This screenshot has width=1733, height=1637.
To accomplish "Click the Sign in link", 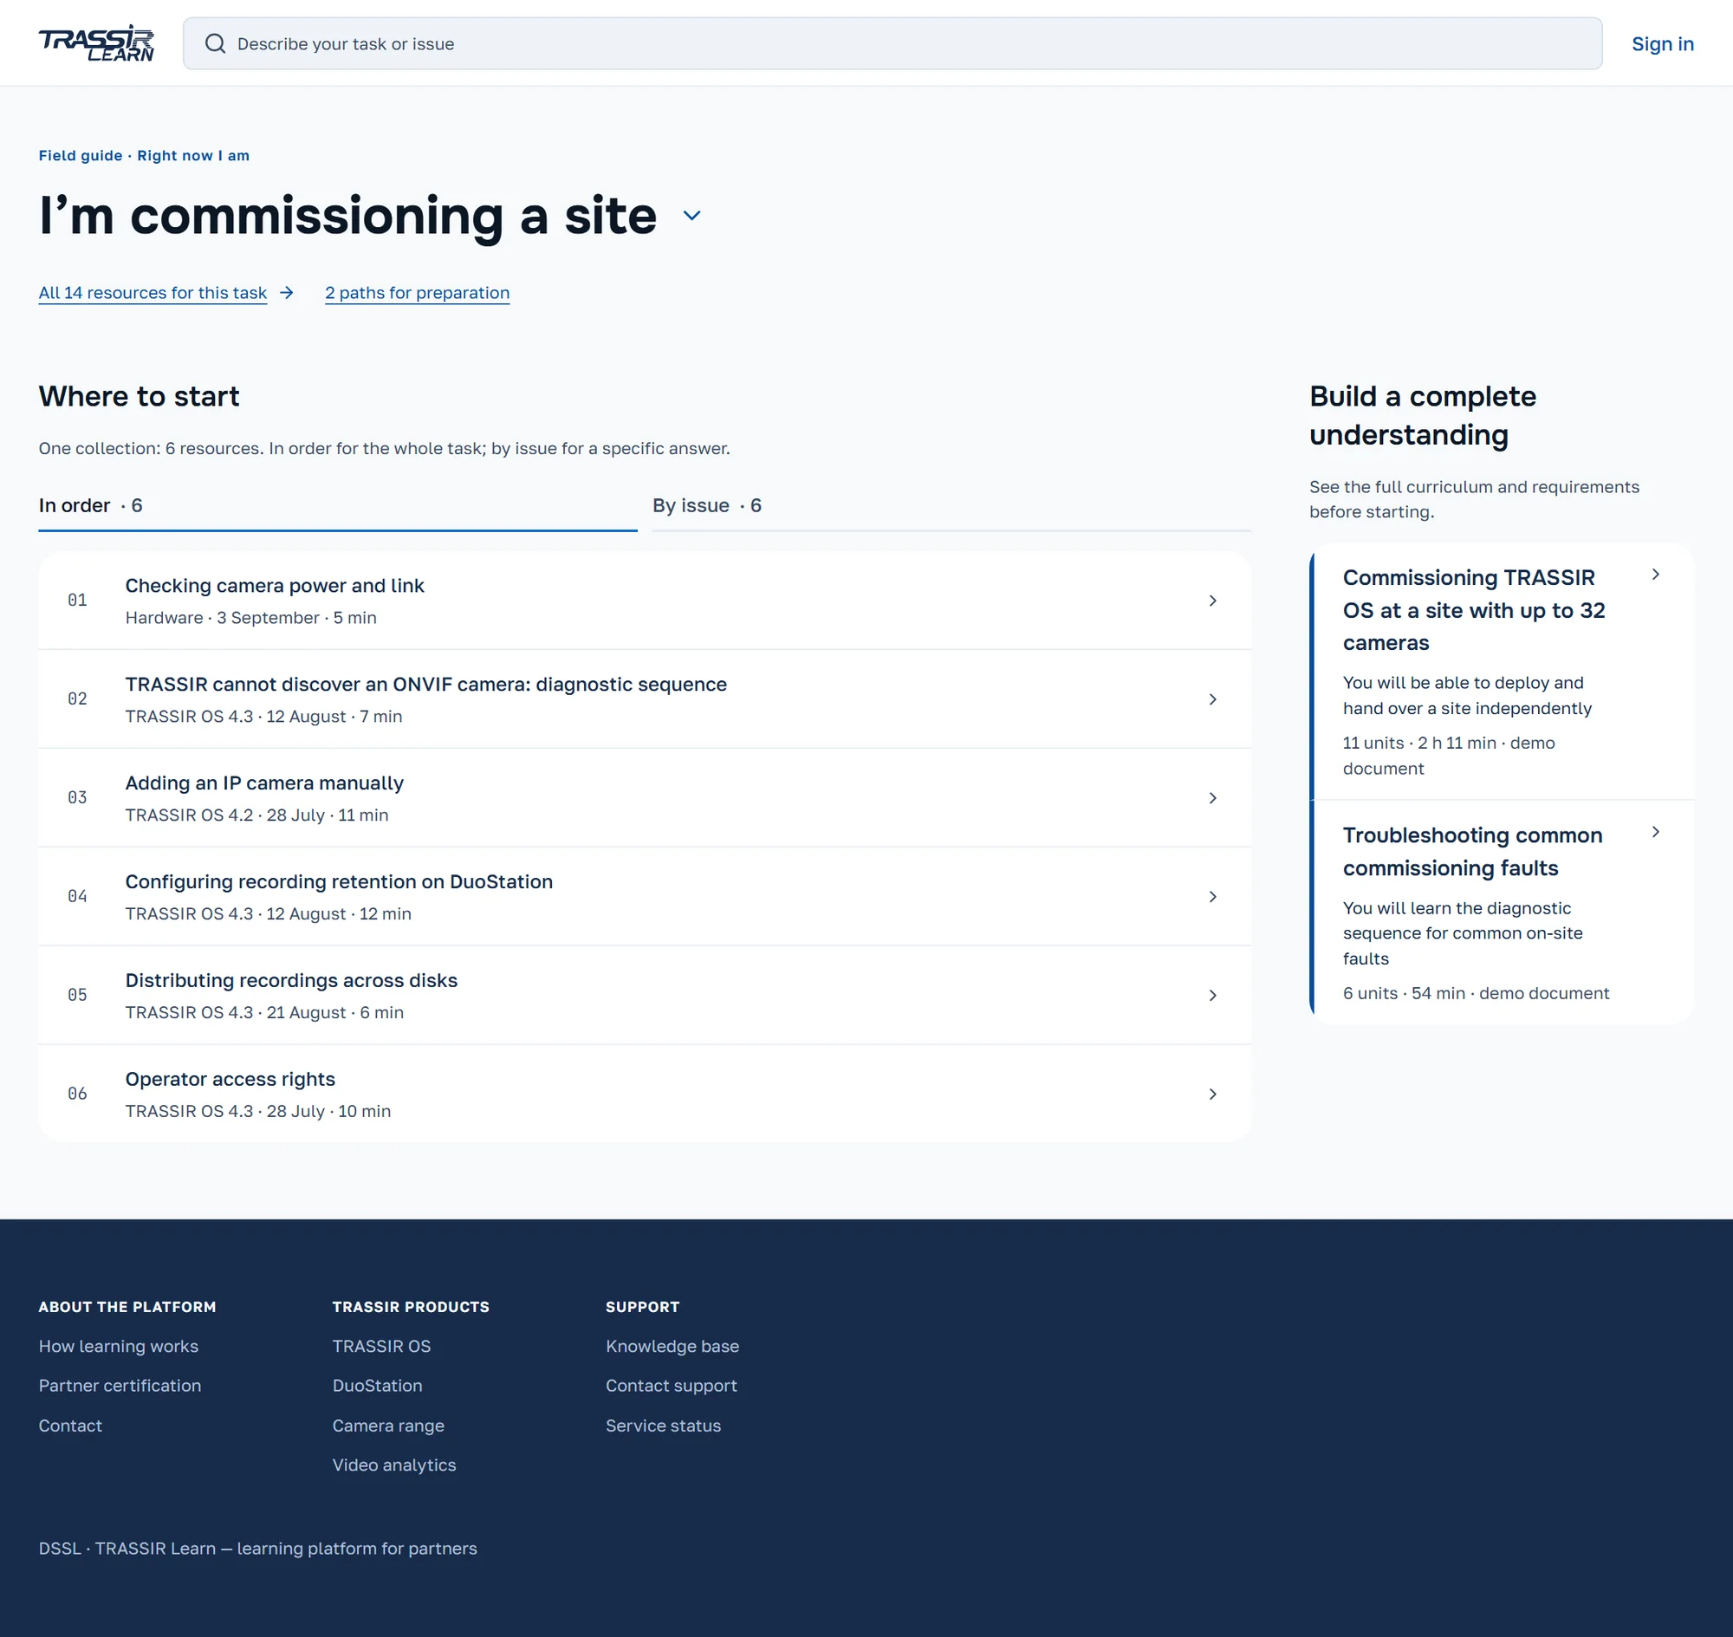I will pyautogui.click(x=1662, y=43).
